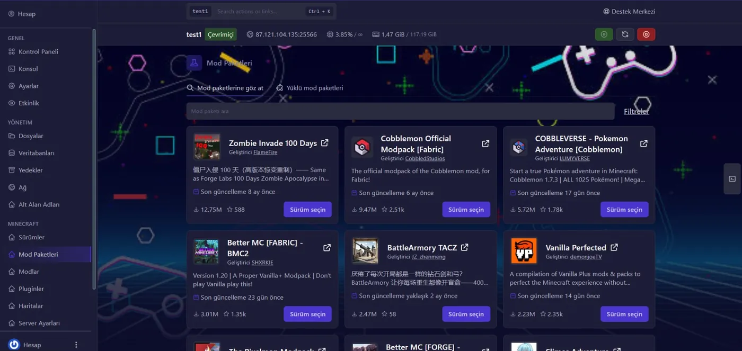Open developer link FlameFire
Viewport: 742px width, 351px height.
(265, 152)
